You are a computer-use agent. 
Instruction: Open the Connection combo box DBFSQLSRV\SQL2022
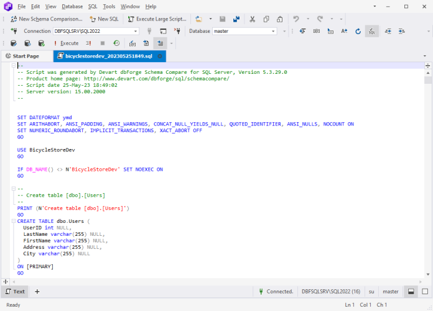pos(96,31)
